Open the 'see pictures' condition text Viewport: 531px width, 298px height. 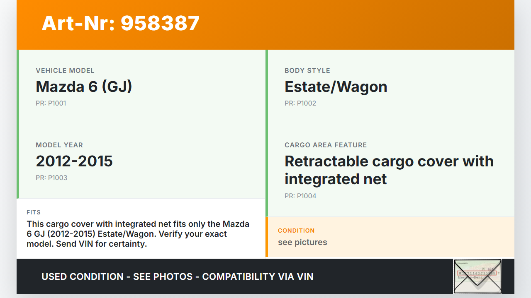click(x=302, y=242)
